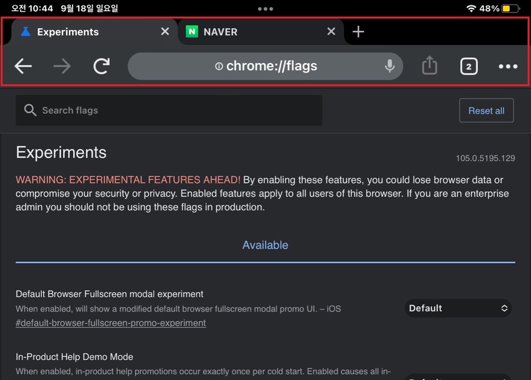The image size is (531, 380).
Task: Open the share sheet icon
Action: 430,66
